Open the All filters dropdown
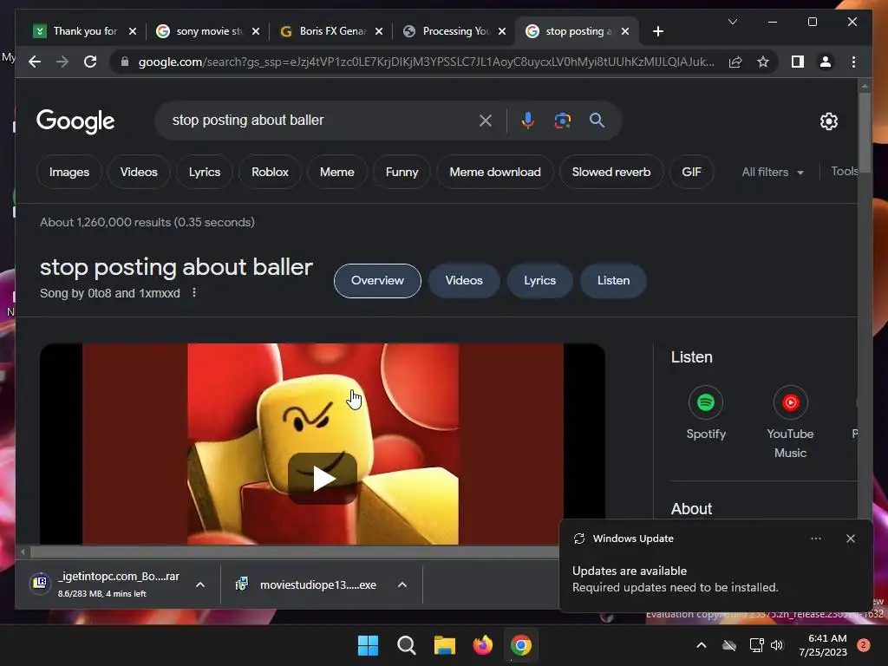888x666 pixels. (773, 173)
